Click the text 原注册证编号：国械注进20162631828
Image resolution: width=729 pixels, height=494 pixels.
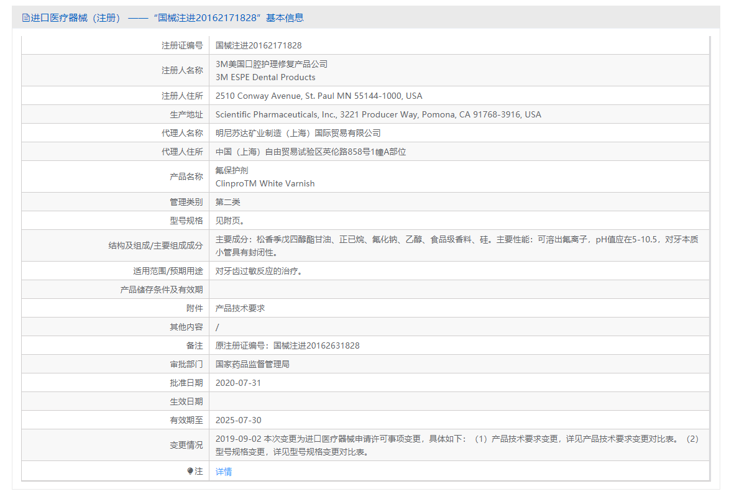point(288,345)
